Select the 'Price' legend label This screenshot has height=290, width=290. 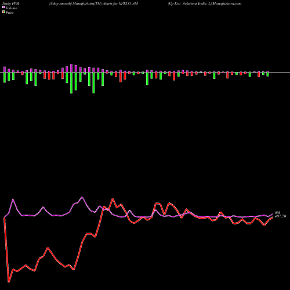pyautogui.click(x=9, y=13)
